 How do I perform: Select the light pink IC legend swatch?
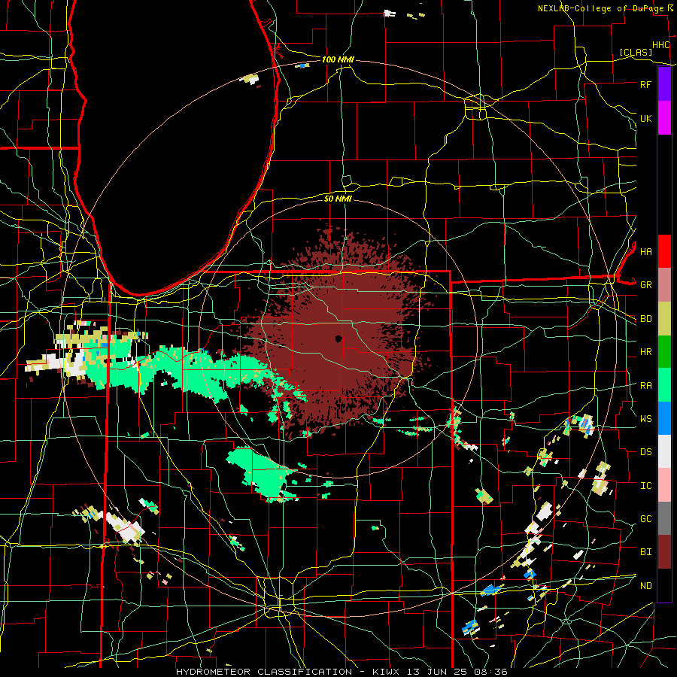pyautogui.click(x=664, y=485)
